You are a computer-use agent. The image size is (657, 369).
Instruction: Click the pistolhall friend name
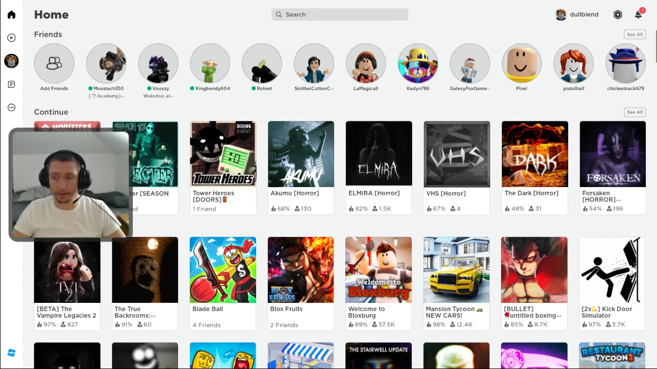point(573,88)
